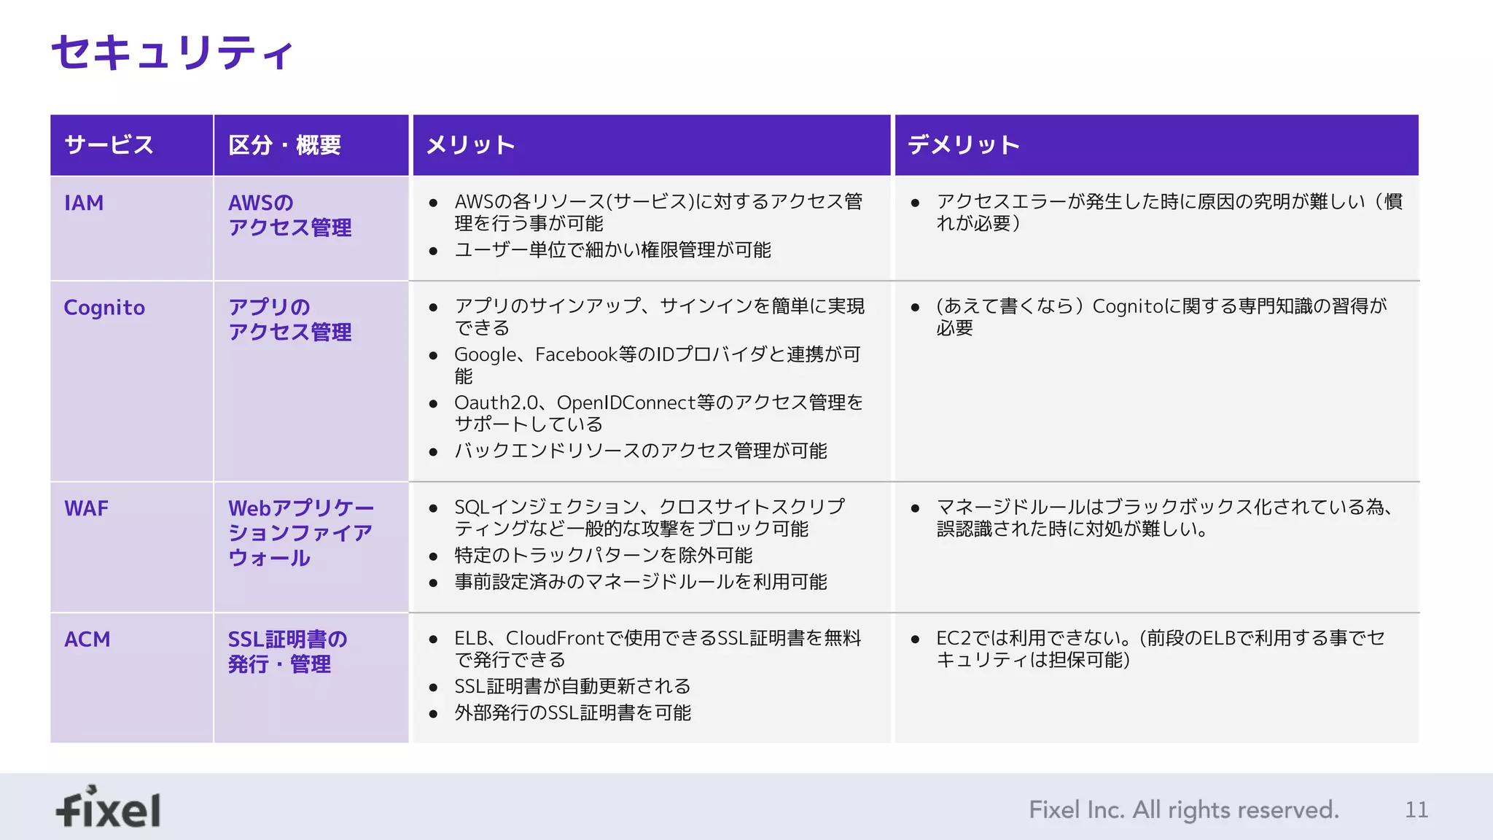The height and width of the screenshot is (840, 1493).
Task: Click the デメリット column header
Action: click(963, 144)
